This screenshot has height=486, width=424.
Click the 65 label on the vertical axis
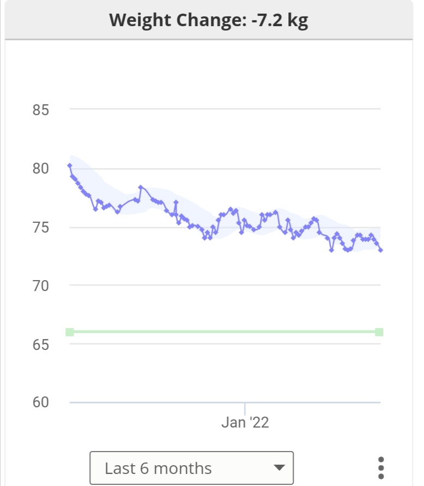click(x=40, y=345)
